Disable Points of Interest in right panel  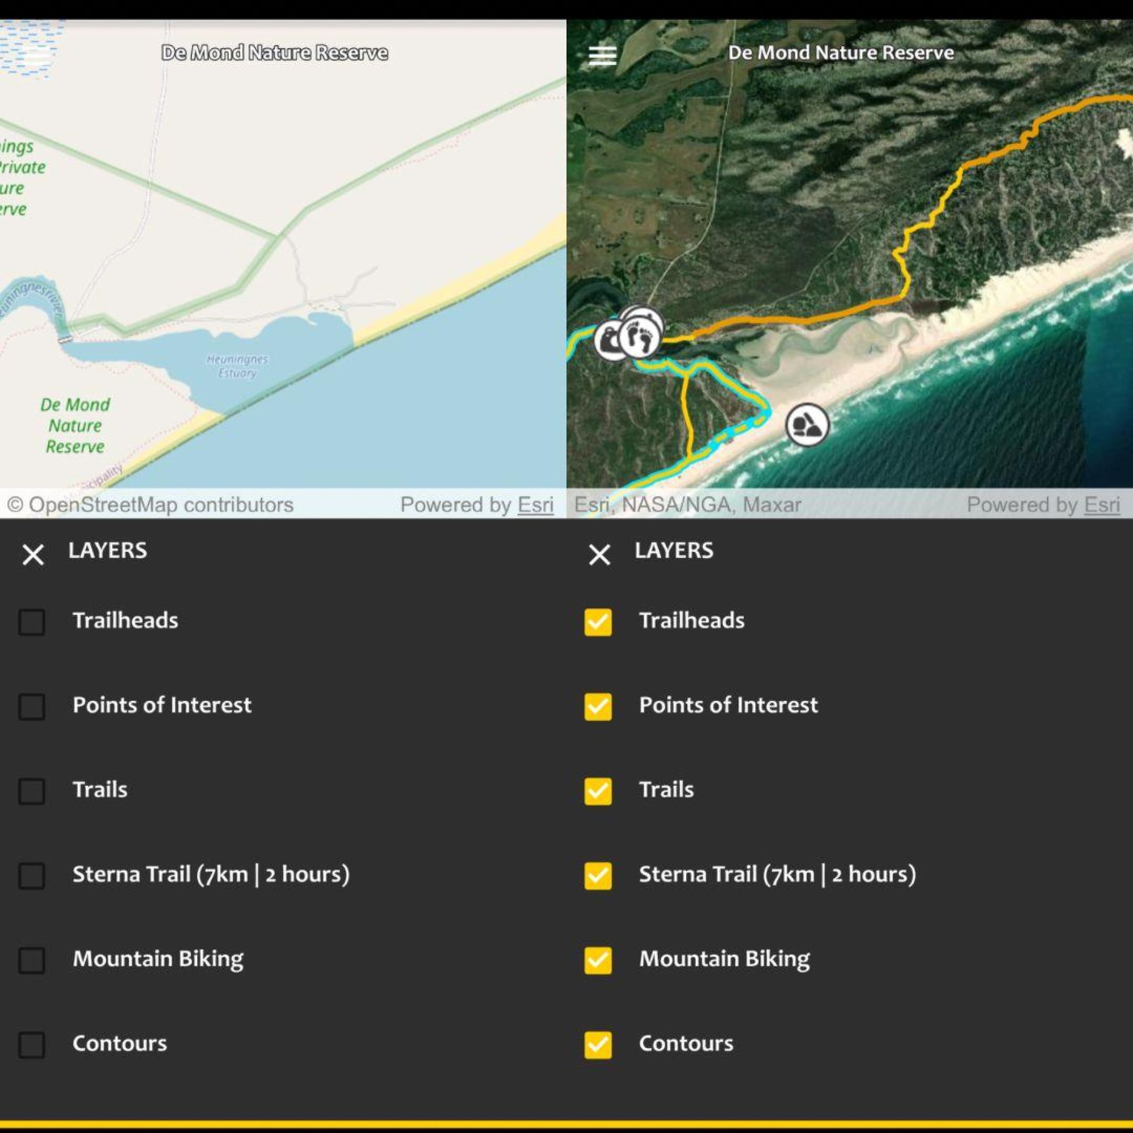pyautogui.click(x=598, y=706)
